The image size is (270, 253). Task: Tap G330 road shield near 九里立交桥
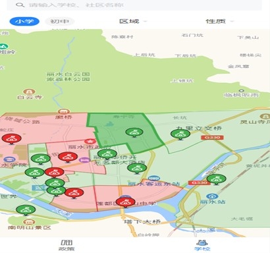click(x=212, y=138)
